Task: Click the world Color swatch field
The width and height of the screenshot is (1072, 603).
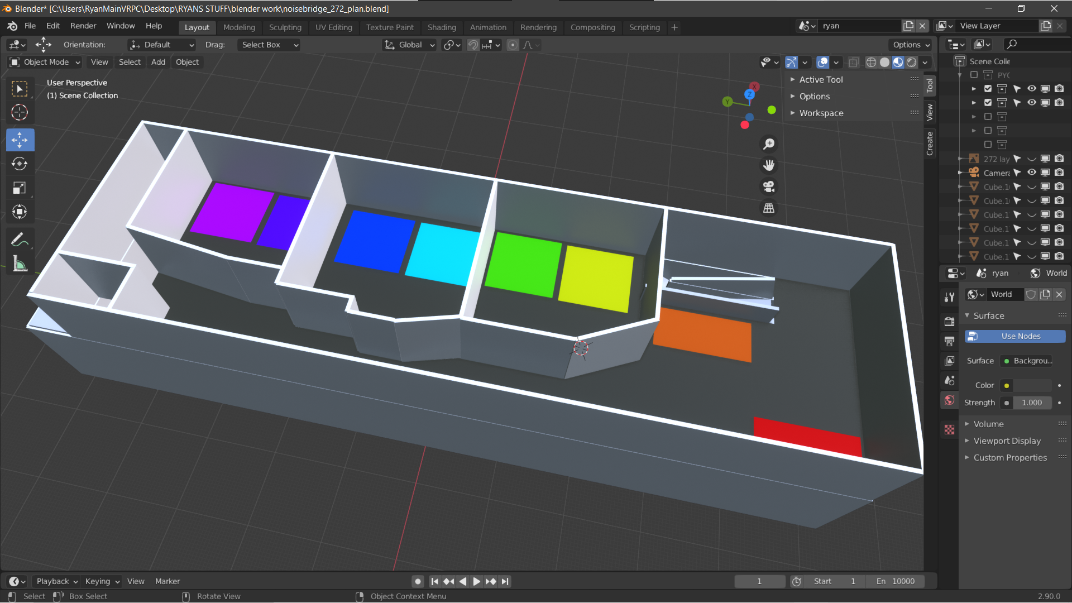Action: point(1032,385)
